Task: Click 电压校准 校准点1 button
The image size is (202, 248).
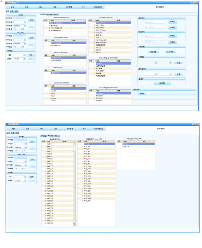Action: pos(173,22)
